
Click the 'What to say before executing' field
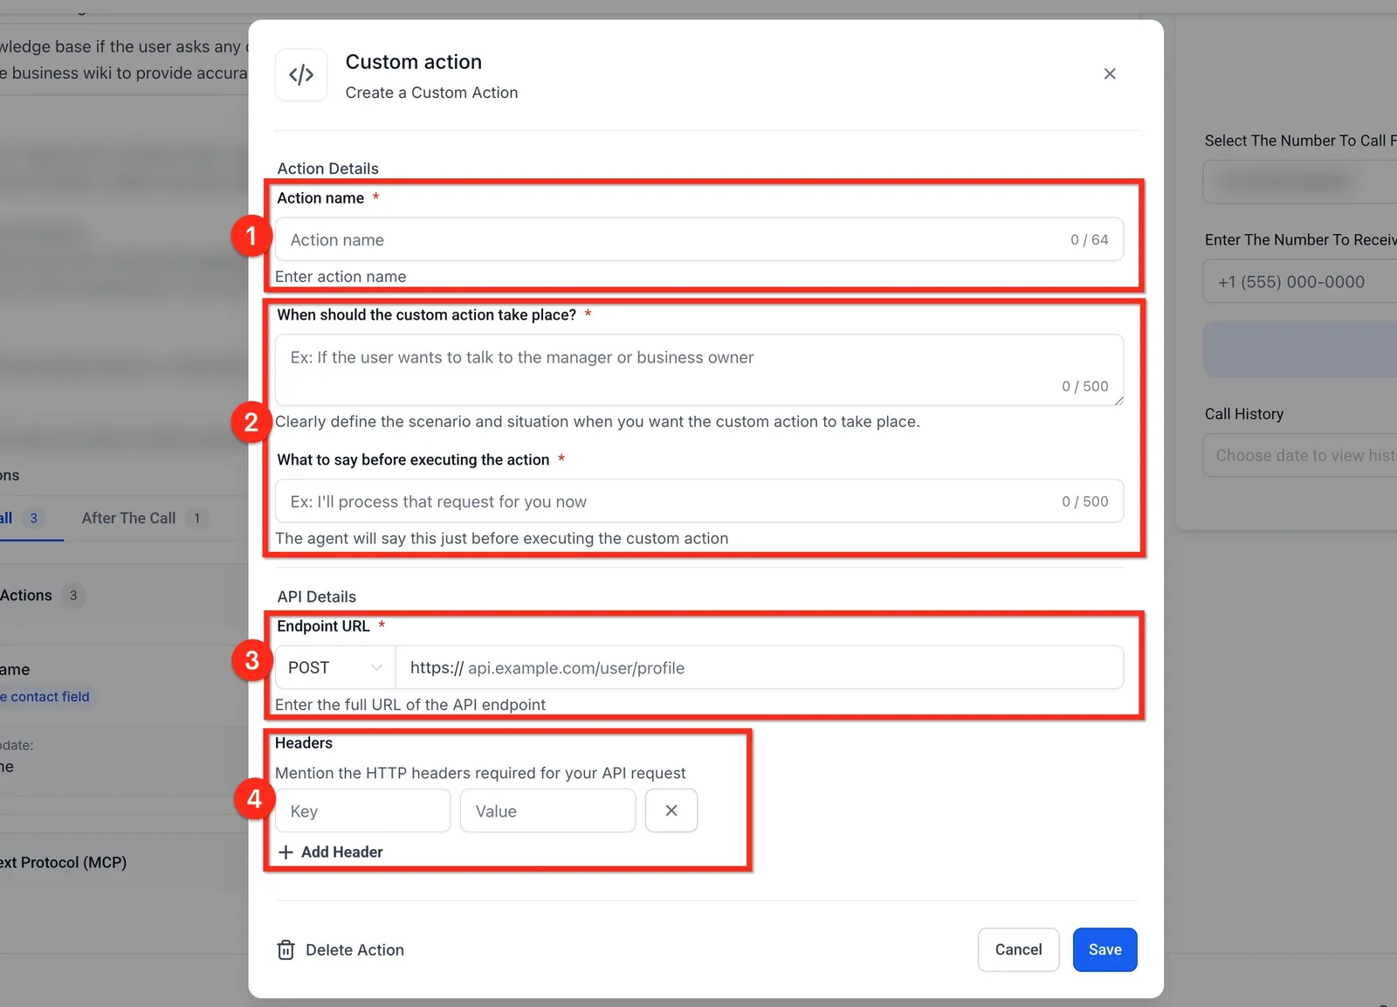tap(699, 501)
